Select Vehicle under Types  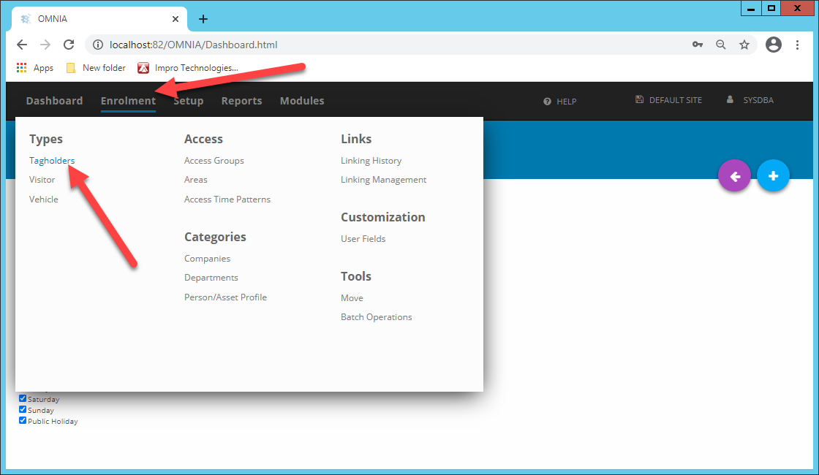point(44,199)
